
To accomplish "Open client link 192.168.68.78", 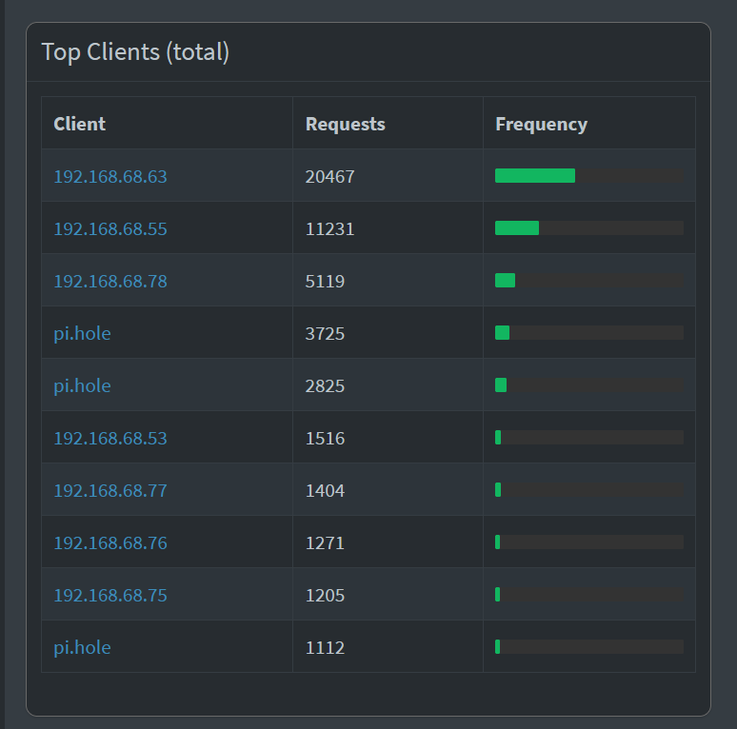I will 110,281.
